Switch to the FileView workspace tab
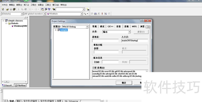202x102 pixels. [x=20, y=85]
